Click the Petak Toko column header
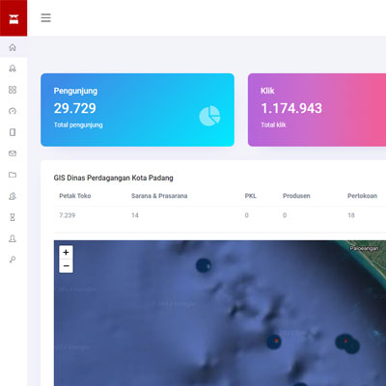The height and width of the screenshot is (386, 386). click(75, 196)
